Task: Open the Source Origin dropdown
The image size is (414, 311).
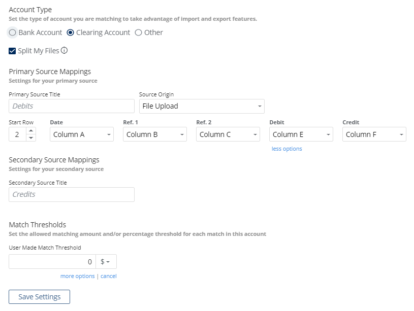Action: 202,107
